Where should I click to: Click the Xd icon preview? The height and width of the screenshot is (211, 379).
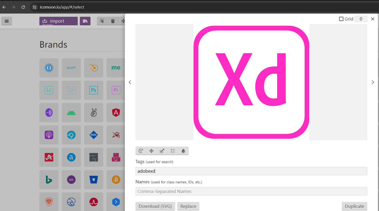[251, 82]
